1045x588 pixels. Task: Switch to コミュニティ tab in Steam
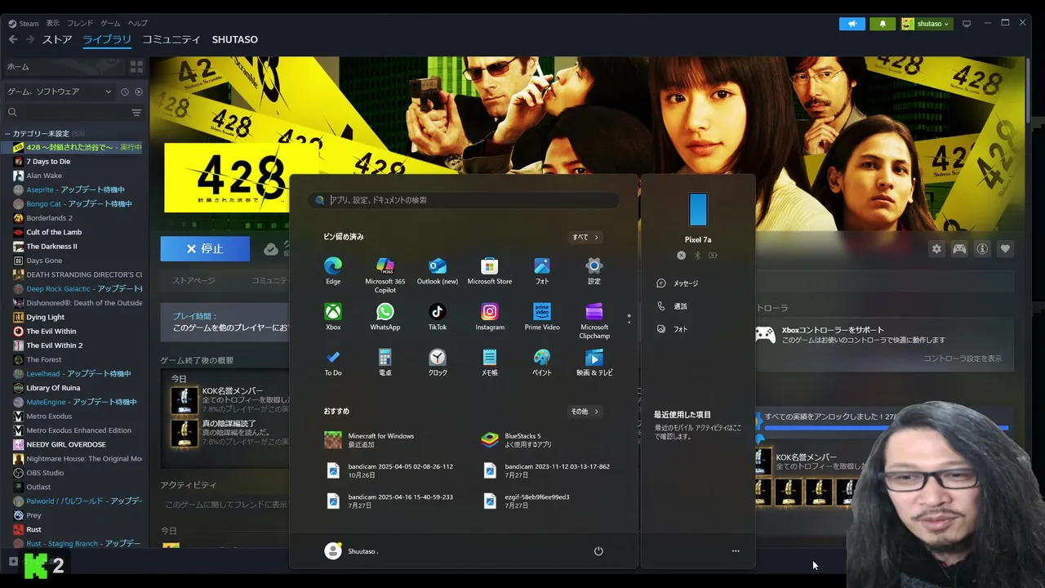[171, 39]
